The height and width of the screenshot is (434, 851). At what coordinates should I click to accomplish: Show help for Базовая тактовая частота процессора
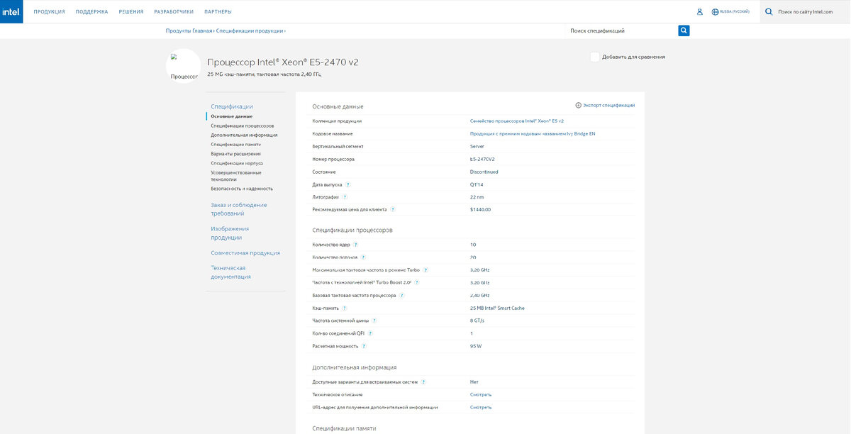(x=401, y=295)
